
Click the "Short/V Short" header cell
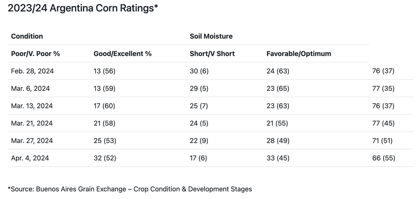pos(212,54)
